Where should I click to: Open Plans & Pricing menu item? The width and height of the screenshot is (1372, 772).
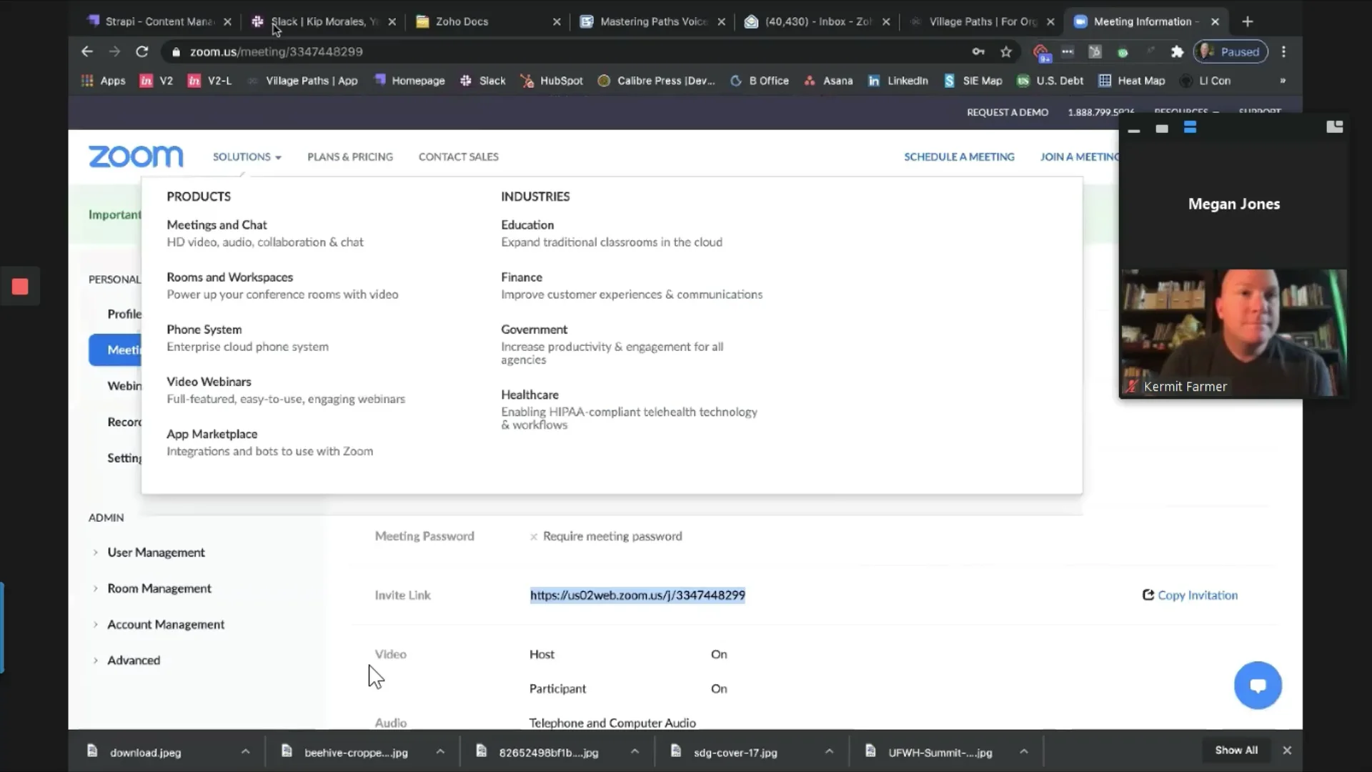[350, 157]
